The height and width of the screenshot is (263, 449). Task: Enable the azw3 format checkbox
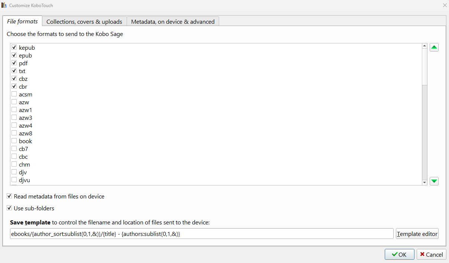coord(14,118)
